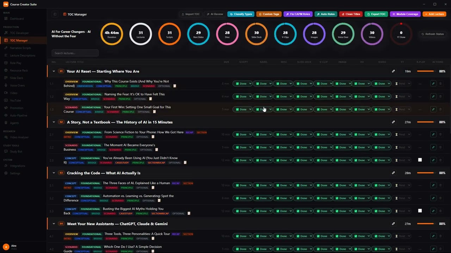Open Script status dropdown for lecture 1.1
This screenshot has height=253, width=451.
coord(242,84)
